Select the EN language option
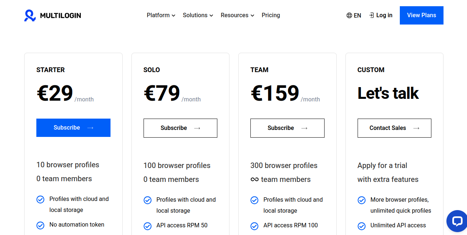The width and height of the screenshot is (467, 235). pyautogui.click(x=357, y=15)
